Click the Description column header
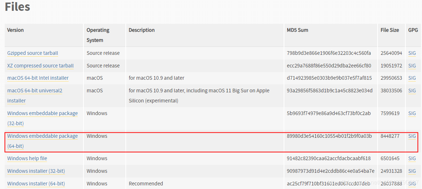The width and height of the screenshot is (422, 189). (x=142, y=30)
